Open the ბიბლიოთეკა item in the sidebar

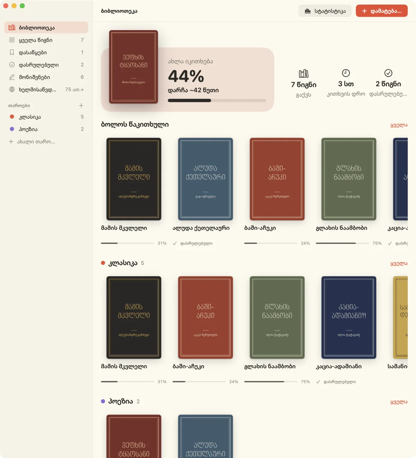[x=46, y=27]
